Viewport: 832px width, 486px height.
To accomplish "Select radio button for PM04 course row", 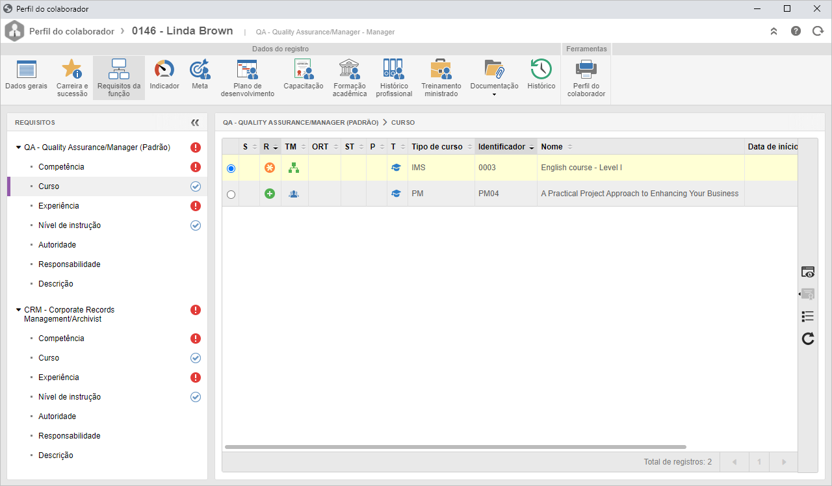I will tap(231, 194).
